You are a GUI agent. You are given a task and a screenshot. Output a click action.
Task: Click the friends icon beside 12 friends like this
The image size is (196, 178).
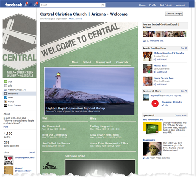144,40
